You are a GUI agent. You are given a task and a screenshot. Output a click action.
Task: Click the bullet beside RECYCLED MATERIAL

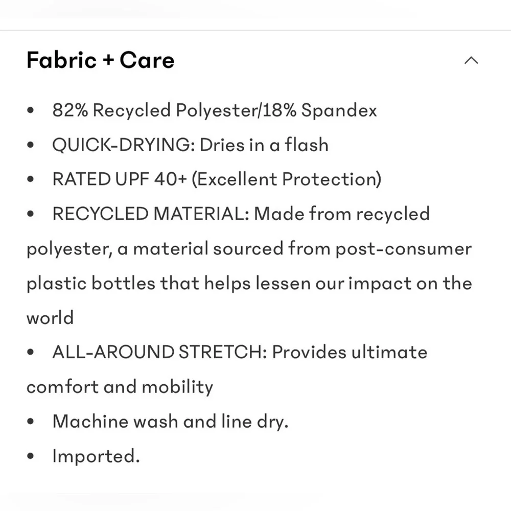tap(31, 214)
